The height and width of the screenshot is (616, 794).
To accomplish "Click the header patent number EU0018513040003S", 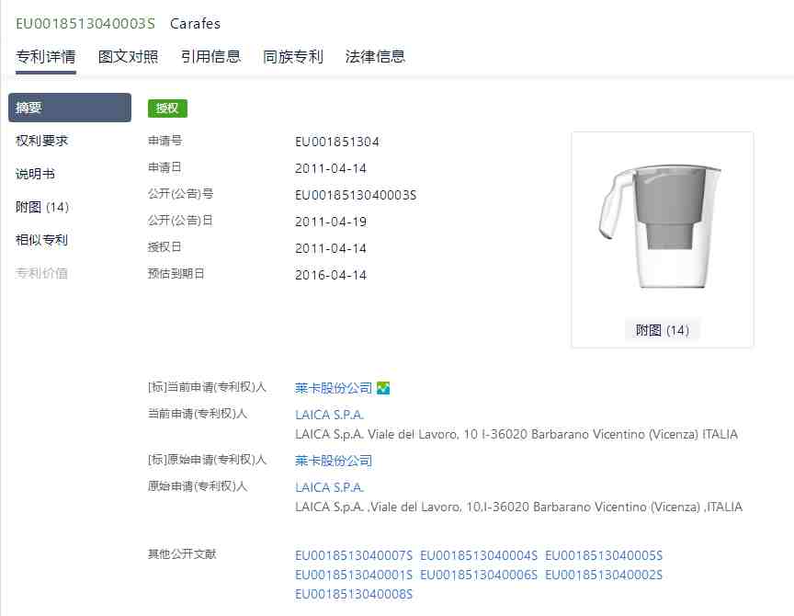I will tap(85, 24).
